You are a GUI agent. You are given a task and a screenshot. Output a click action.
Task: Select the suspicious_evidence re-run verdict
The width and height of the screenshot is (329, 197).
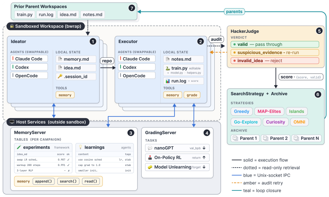(275, 52)
